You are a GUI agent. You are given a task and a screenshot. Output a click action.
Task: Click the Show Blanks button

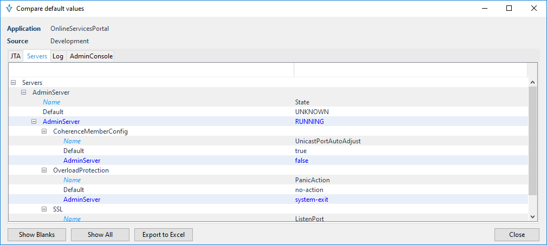point(37,235)
